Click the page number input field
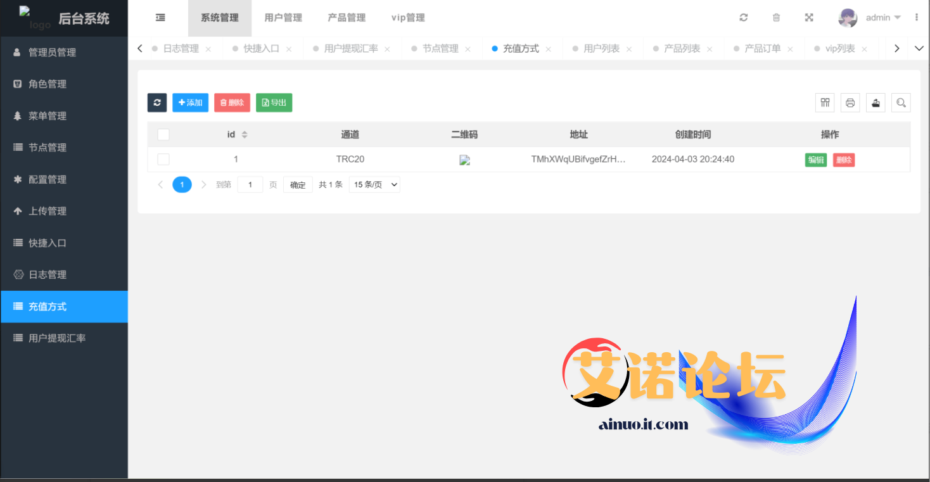The width and height of the screenshot is (930, 482). [x=250, y=184]
